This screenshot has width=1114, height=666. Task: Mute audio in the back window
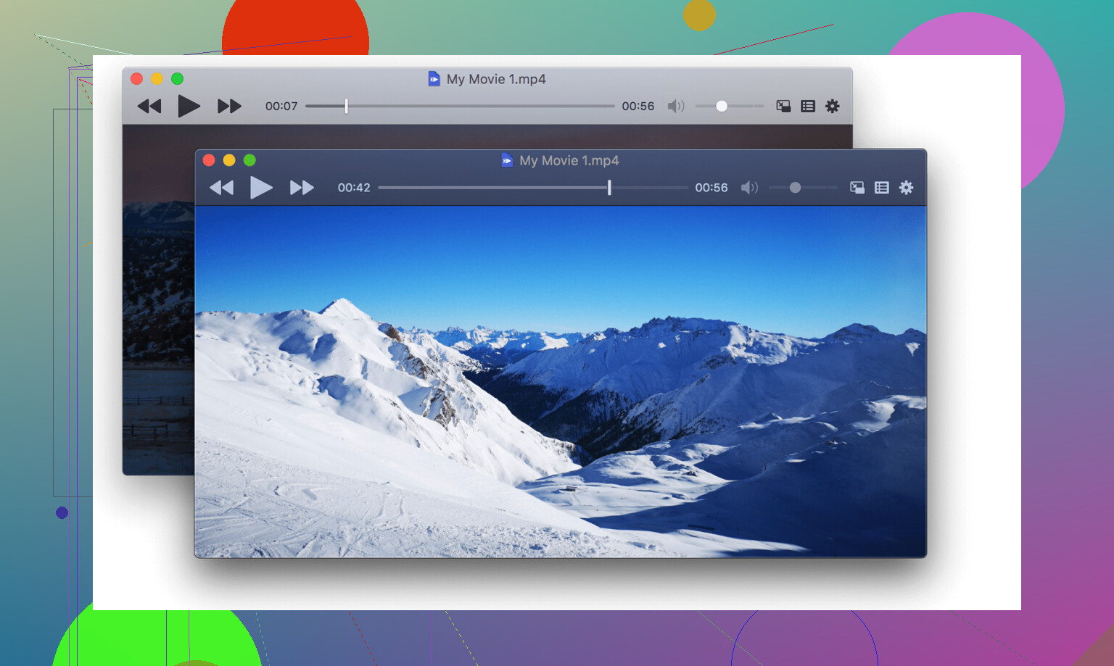(x=676, y=107)
